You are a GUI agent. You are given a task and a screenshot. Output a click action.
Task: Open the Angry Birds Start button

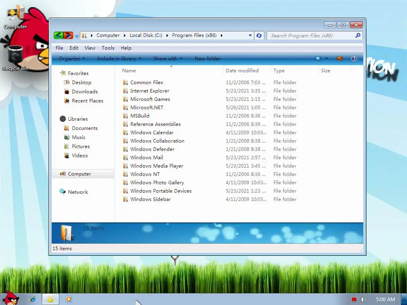click(x=10, y=298)
